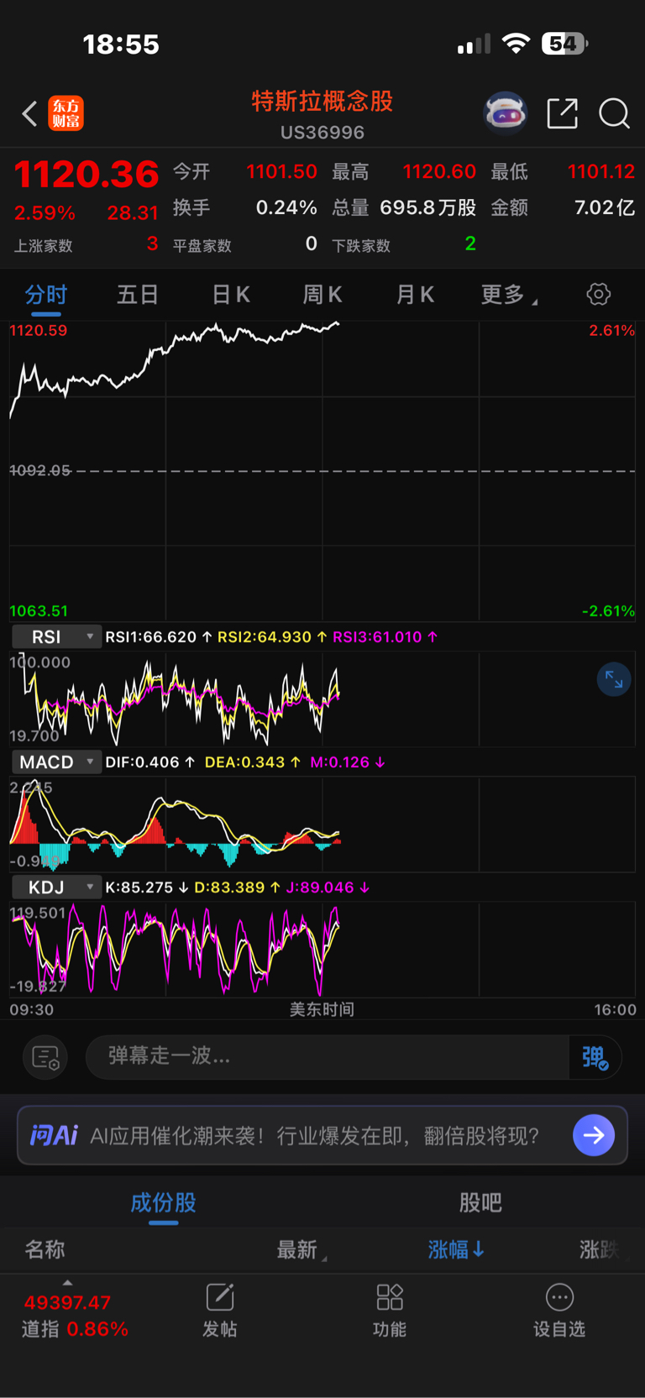Screen dimensions: 645x1398
Task: Open the KDJ indicator dropdown
Action: (x=56, y=887)
